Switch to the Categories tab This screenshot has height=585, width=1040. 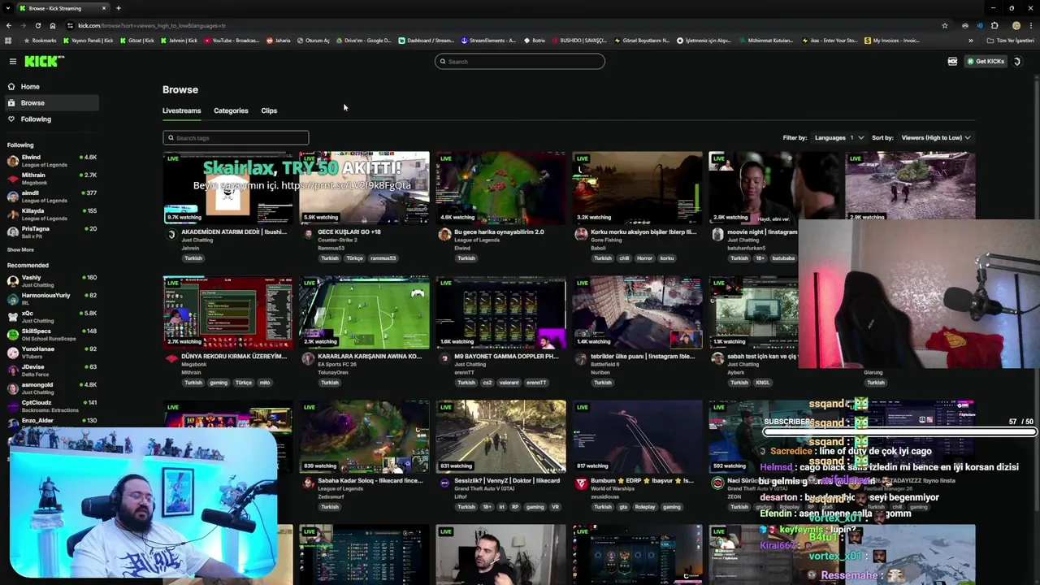tap(231, 110)
